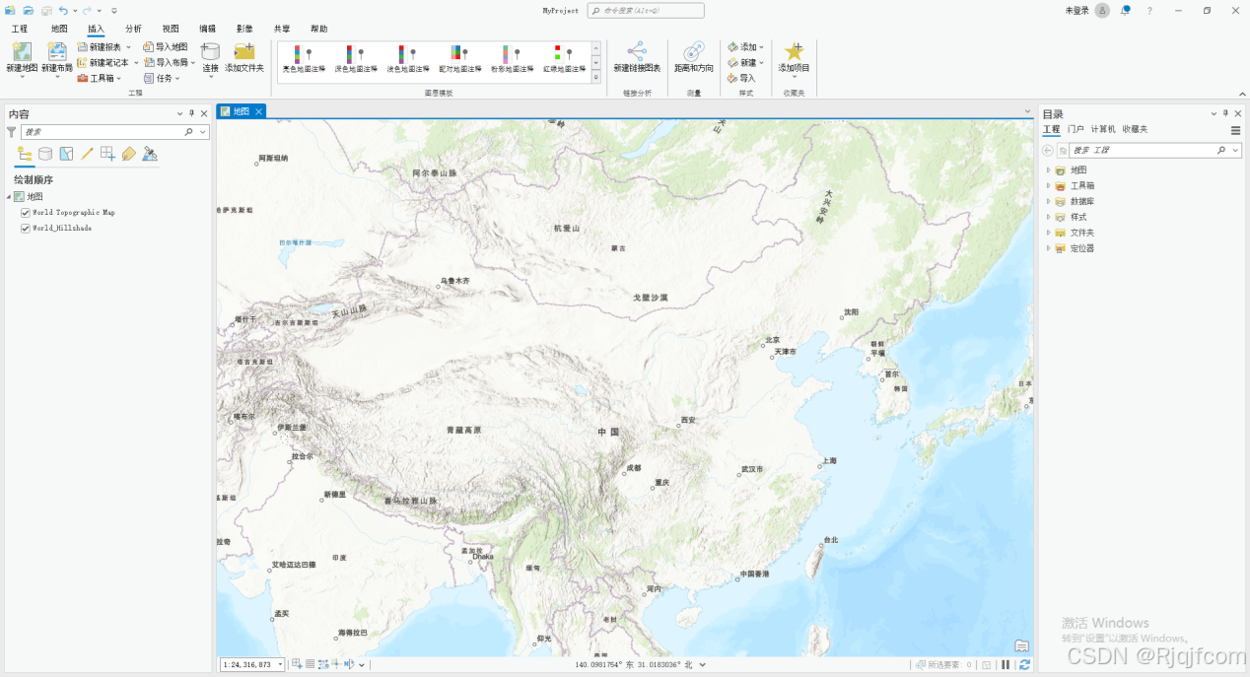Expand the 样式 node in Catalog
Screen dimensions: 1250x677
1048,217
